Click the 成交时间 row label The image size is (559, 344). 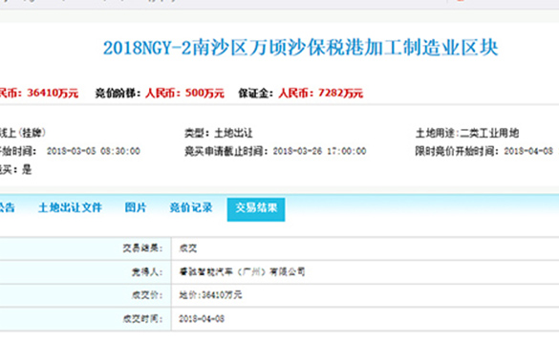pos(142,319)
